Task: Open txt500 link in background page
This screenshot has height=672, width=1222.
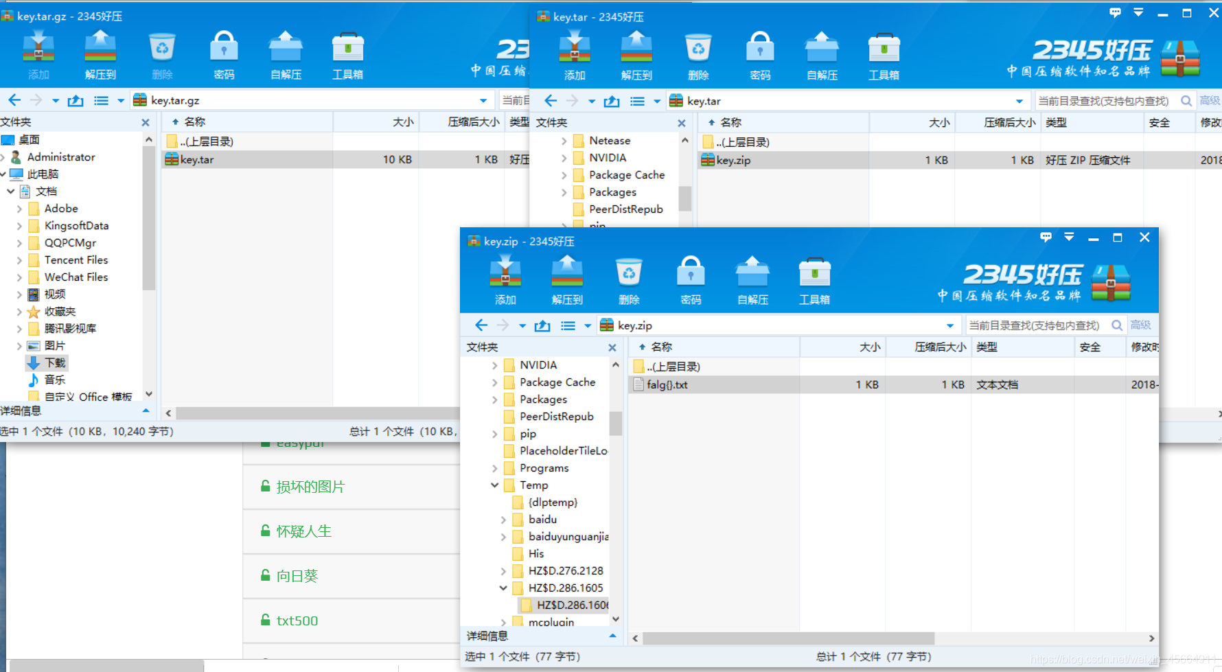Action: (297, 621)
